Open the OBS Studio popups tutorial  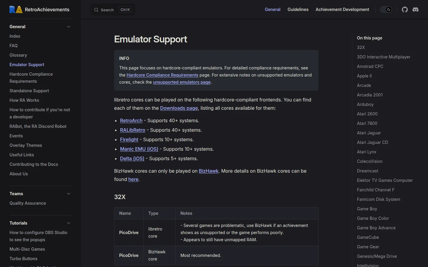tap(38, 236)
